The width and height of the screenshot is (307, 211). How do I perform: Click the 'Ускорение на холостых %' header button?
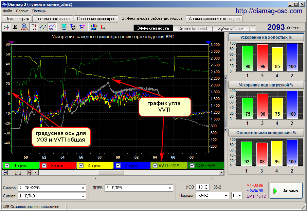coord(266,37)
